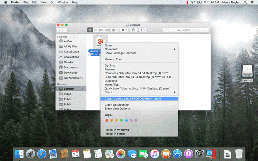Open App Store icon in dock
Screen dimensions: 258x161
coord(177,154)
